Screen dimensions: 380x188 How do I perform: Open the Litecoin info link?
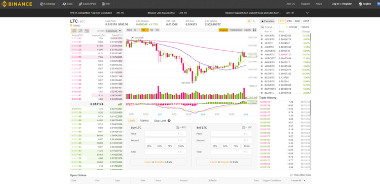77,25
